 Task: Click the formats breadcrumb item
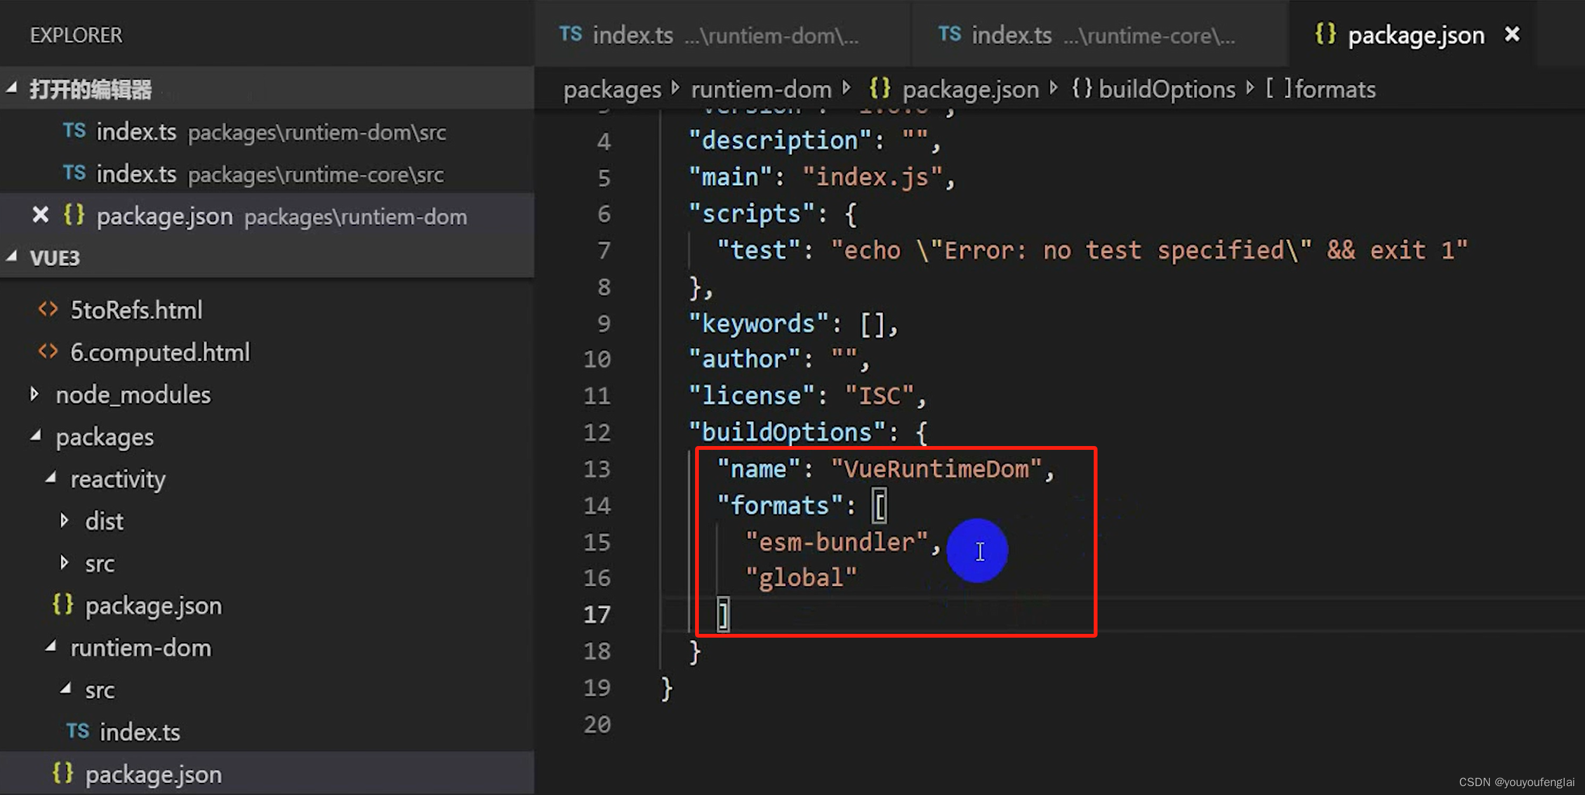click(1334, 89)
